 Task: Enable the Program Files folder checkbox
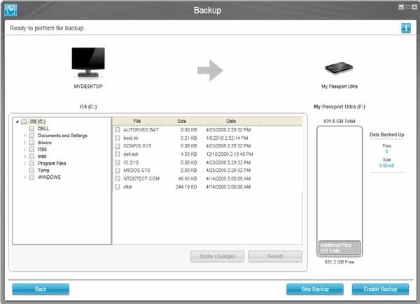click(x=32, y=163)
